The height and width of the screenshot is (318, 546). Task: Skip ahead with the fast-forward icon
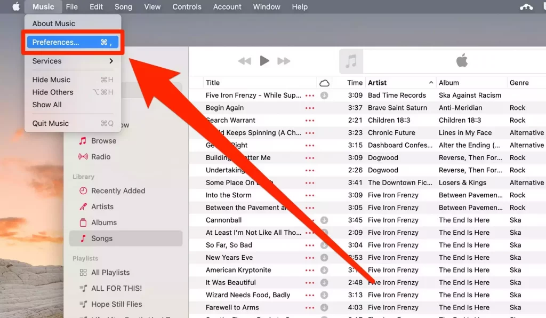[x=284, y=61]
